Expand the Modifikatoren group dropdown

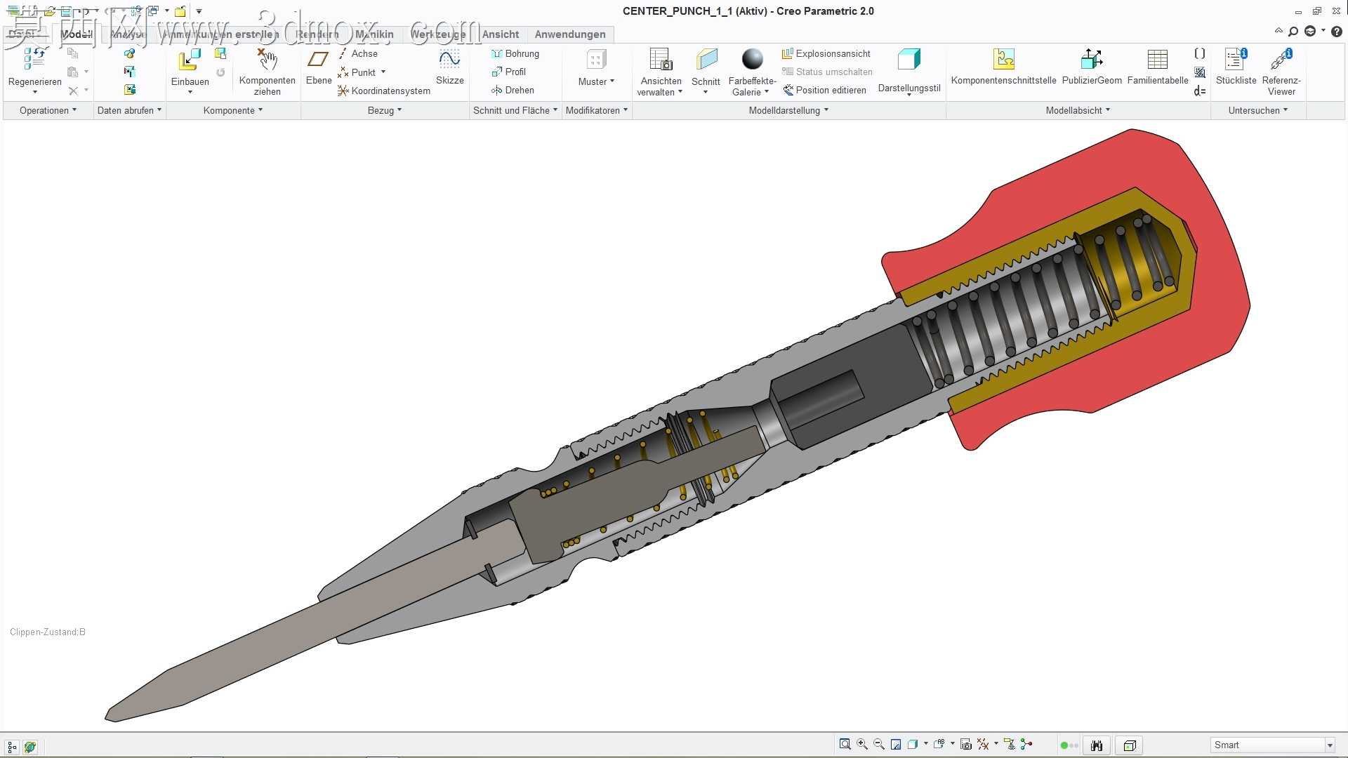[x=597, y=110]
